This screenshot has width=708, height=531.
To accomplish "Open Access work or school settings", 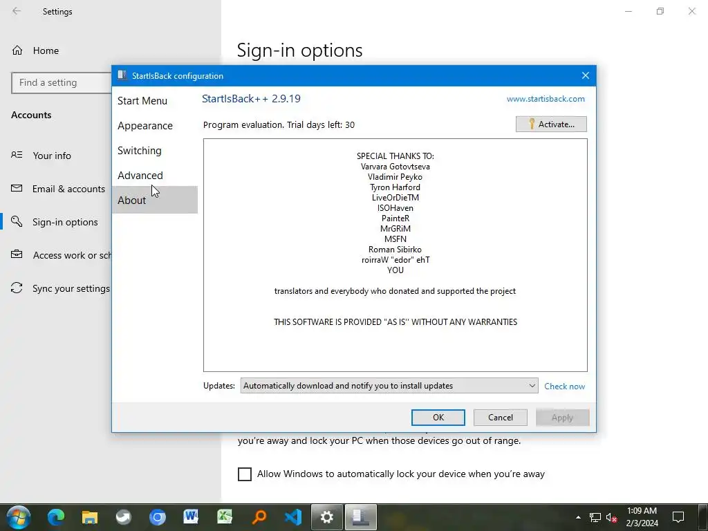I will pos(71,255).
